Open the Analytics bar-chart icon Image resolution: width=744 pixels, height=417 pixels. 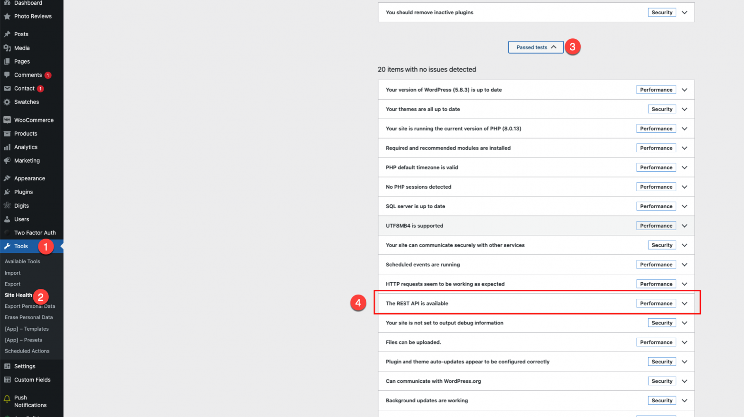point(7,147)
